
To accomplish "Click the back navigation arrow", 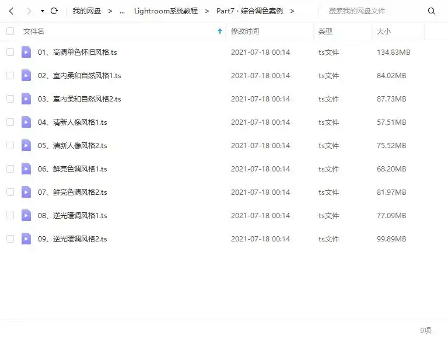I will (x=11, y=11).
